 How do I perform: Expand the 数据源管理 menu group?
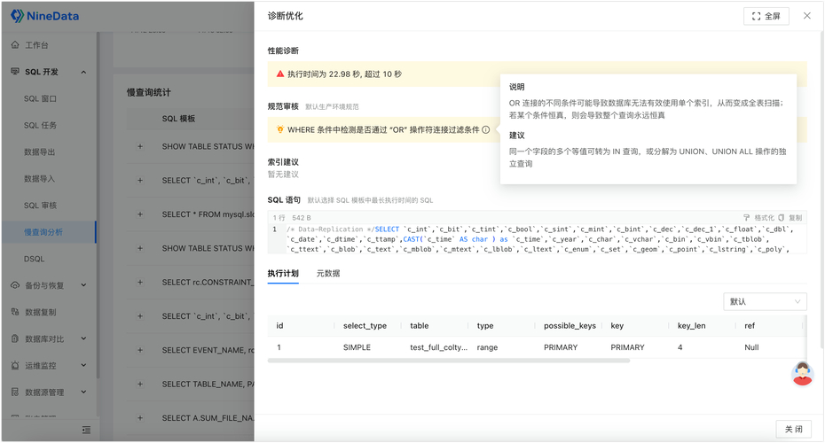click(83, 392)
